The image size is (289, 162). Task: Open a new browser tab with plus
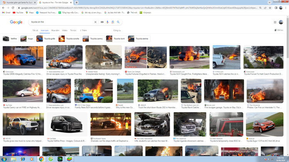click(x=77, y=3)
